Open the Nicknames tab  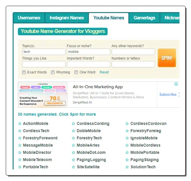(170, 18)
